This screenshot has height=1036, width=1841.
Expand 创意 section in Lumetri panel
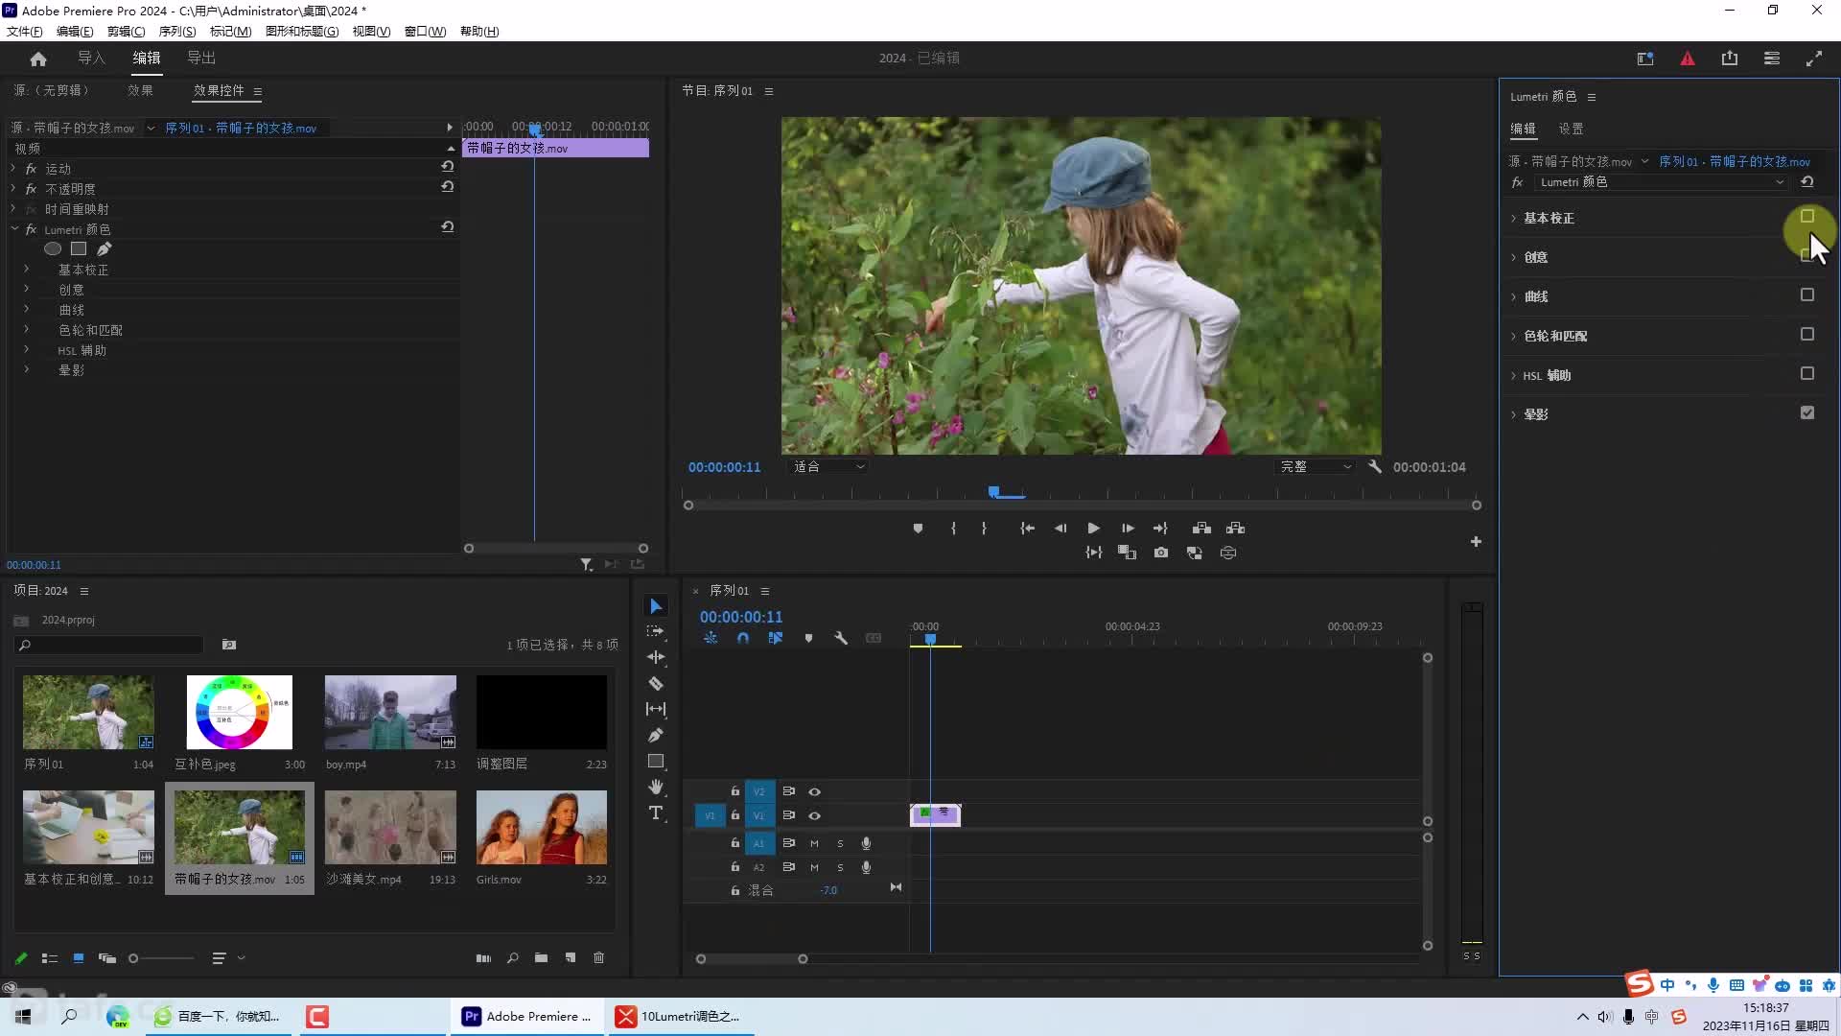1514,258
